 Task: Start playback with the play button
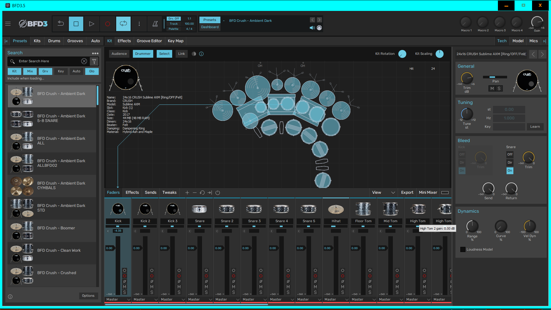pyautogui.click(x=92, y=24)
